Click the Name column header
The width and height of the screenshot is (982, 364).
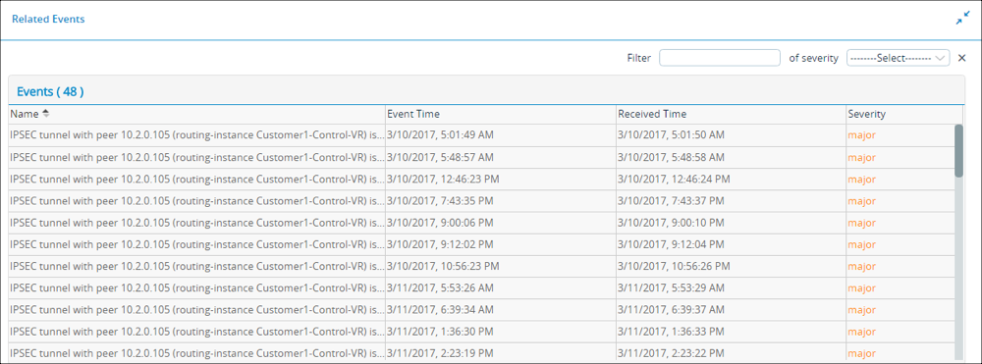tap(25, 114)
